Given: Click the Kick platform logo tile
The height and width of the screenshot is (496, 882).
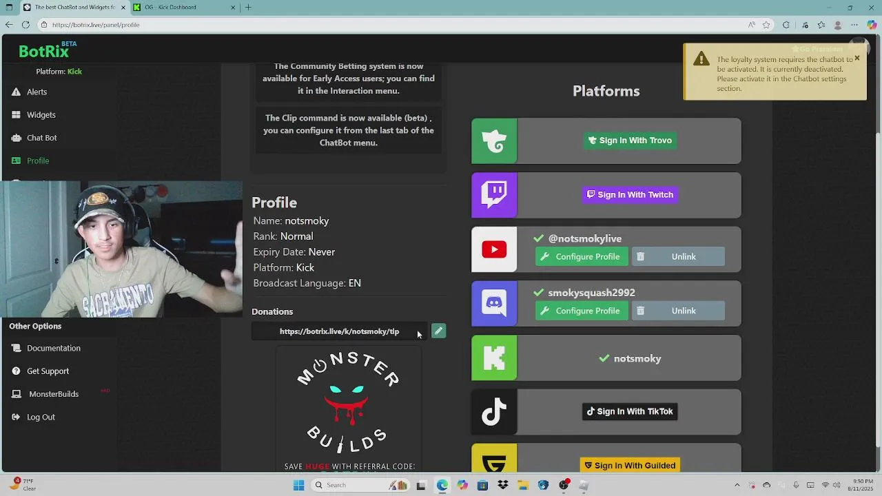Looking at the screenshot, I should 494,358.
